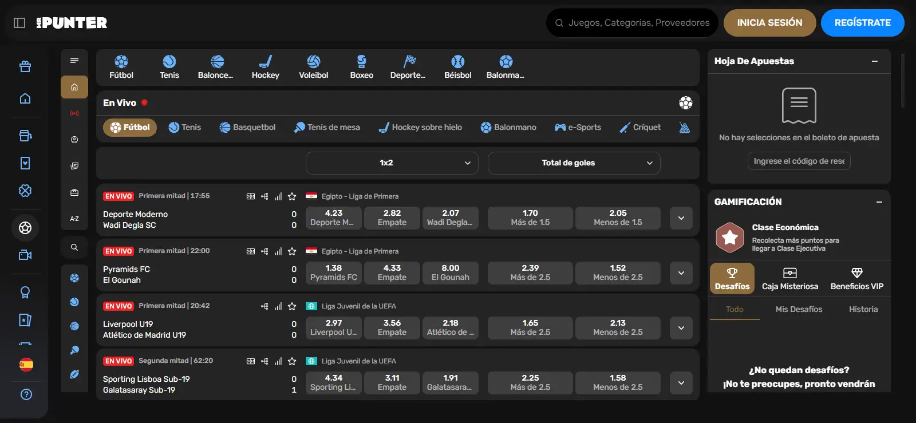Switch to the Caja Misteriosa tab
The height and width of the screenshot is (423, 916).
point(790,279)
